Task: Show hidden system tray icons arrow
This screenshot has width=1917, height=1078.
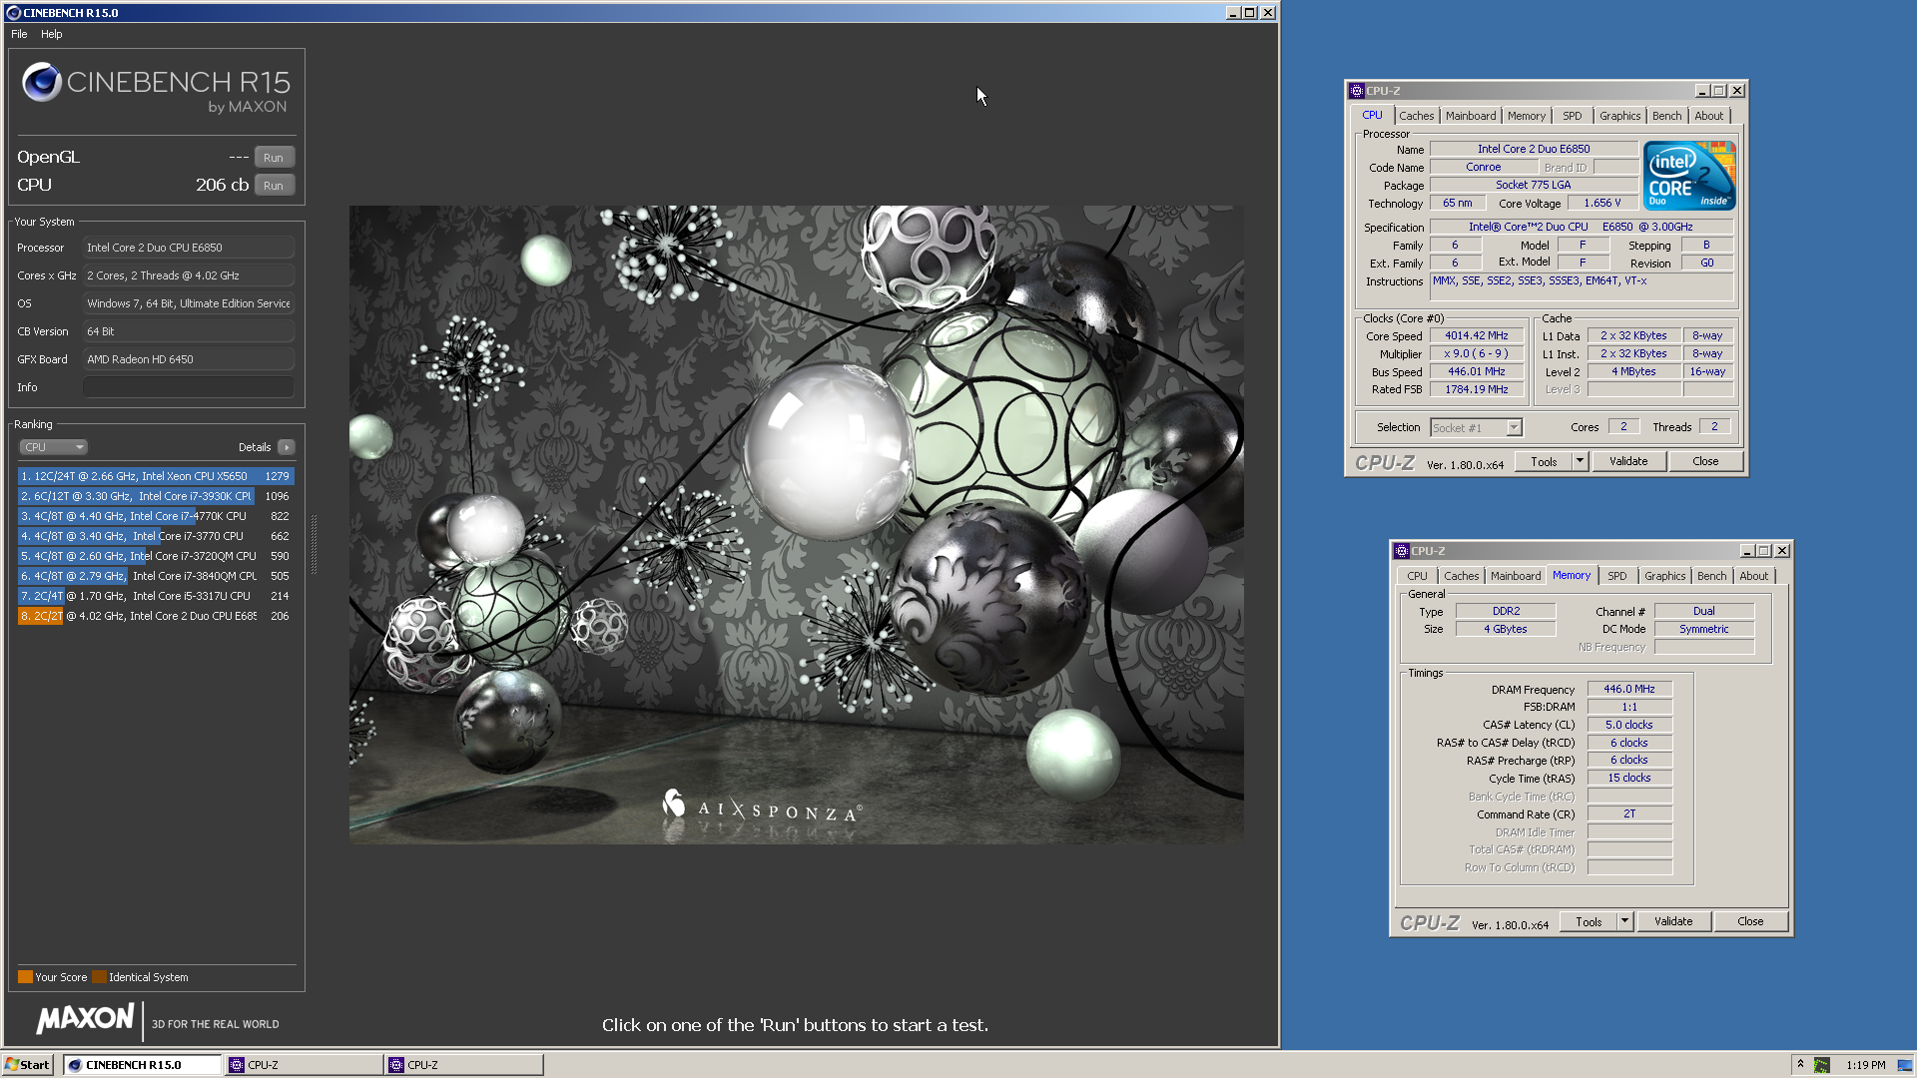Action: (1800, 1064)
